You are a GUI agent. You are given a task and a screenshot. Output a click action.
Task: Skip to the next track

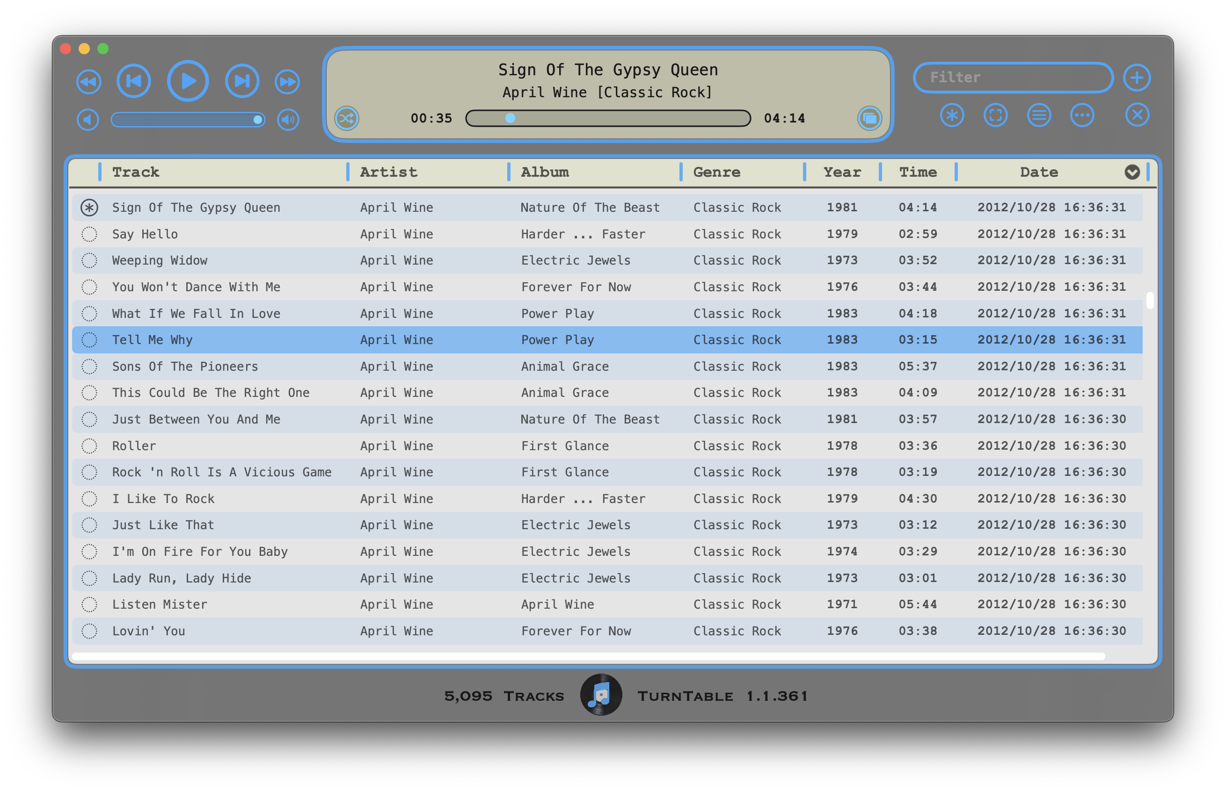click(241, 80)
